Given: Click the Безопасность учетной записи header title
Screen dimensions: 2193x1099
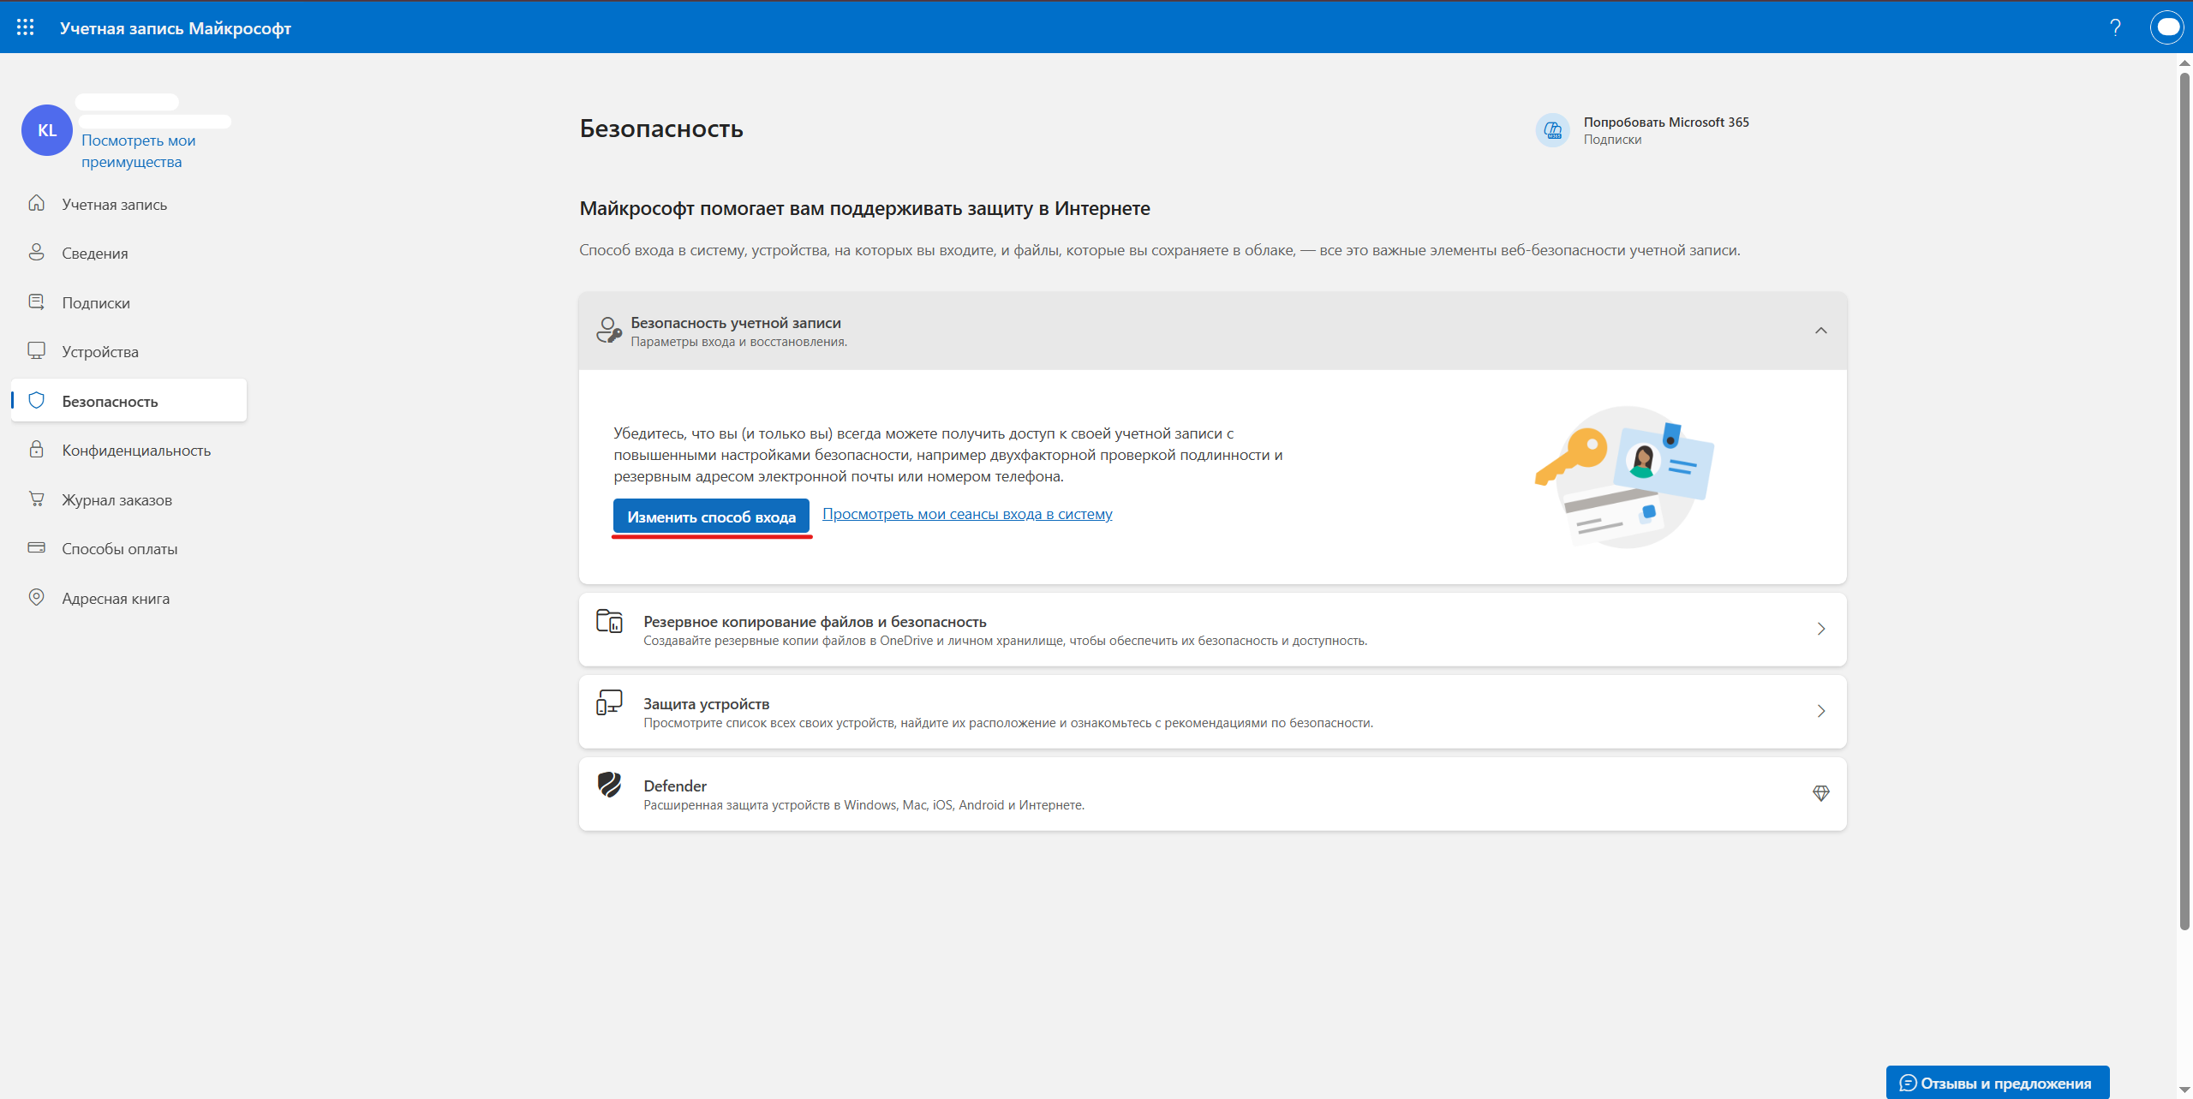Looking at the screenshot, I should [x=736, y=323].
